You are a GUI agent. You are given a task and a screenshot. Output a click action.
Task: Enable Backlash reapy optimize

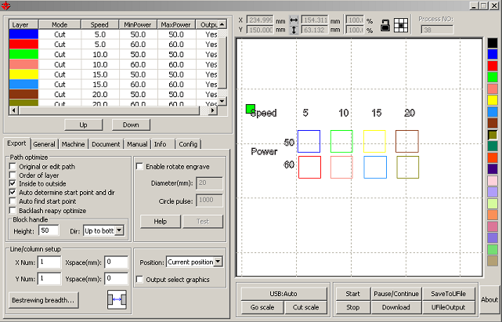[x=13, y=211]
